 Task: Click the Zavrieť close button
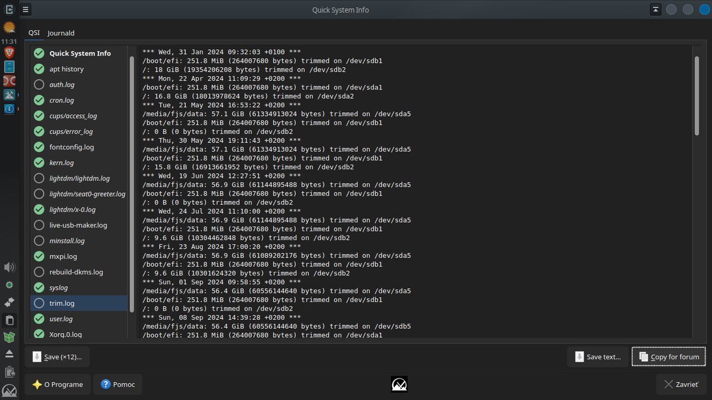click(681, 384)
